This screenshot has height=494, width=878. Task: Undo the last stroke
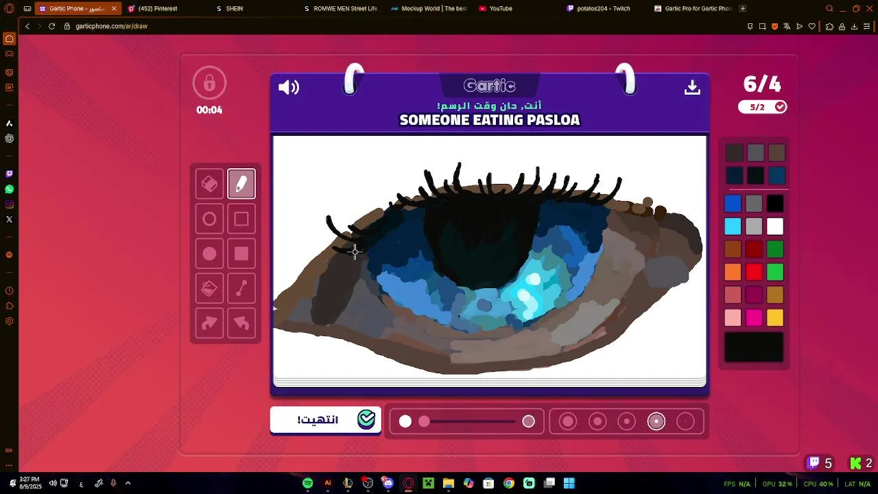point(241,323)
